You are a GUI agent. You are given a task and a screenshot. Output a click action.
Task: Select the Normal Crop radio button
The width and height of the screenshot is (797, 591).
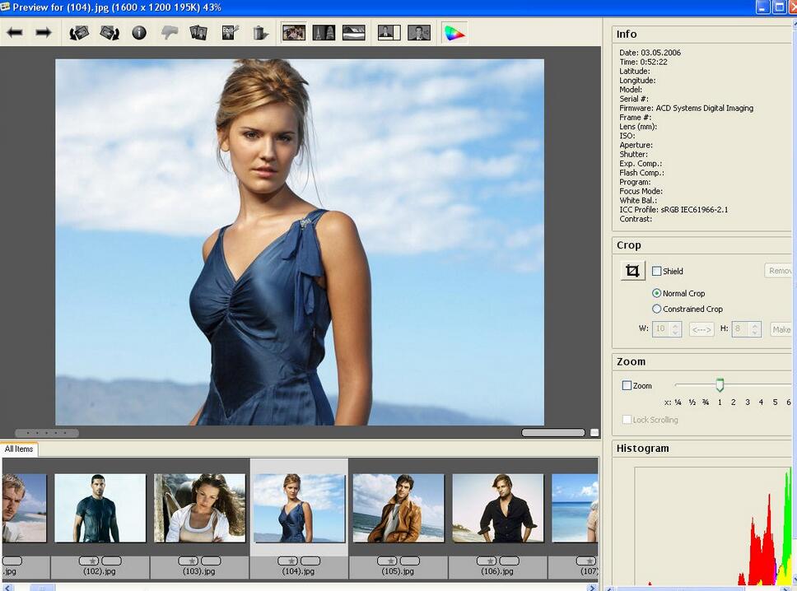coord(657,293)
